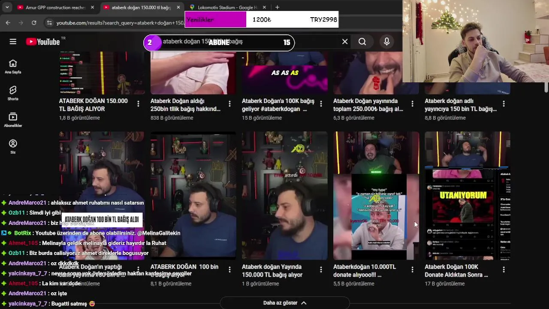The image size is (549, 309).
Task: Start voice search with microphone icon
Action: [x=387, y=42]
